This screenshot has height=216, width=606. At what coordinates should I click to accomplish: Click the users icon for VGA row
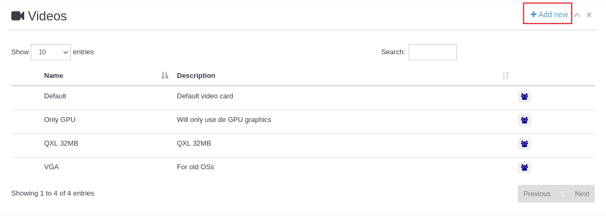[x=524, y=168]
